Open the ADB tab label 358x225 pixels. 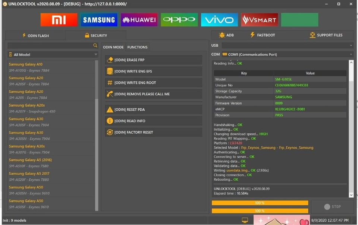[x=230, y=35]
